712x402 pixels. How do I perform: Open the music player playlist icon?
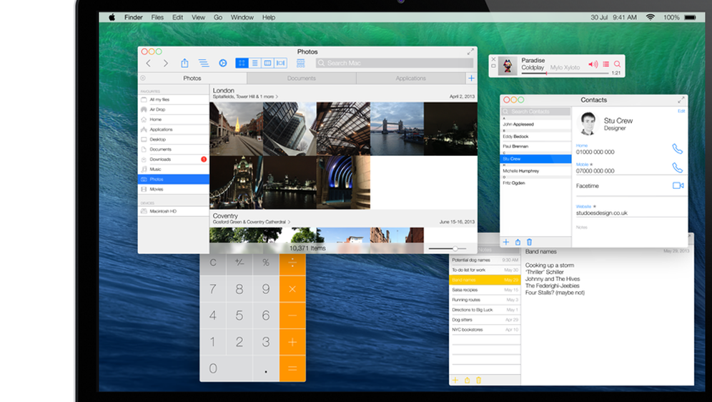[605, 64]
